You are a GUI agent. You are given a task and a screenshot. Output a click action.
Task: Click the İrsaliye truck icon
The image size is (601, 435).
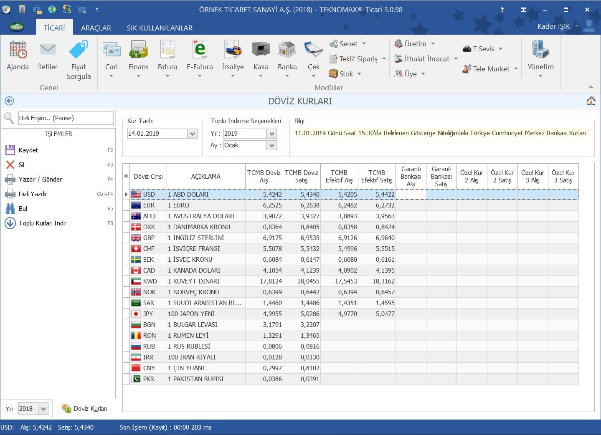point(233,50)
